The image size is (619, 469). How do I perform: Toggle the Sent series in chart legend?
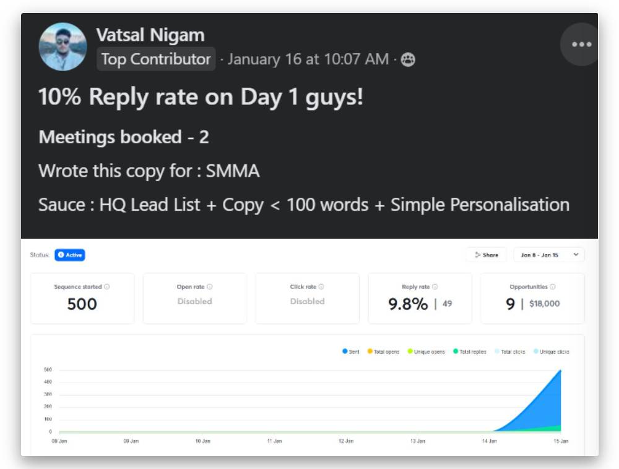(351, 352)
